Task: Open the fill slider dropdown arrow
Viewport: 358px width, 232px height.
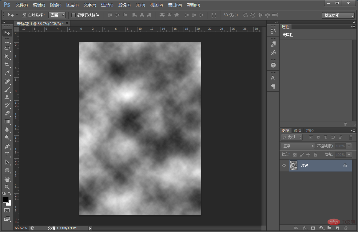Action: coord(349,155)
